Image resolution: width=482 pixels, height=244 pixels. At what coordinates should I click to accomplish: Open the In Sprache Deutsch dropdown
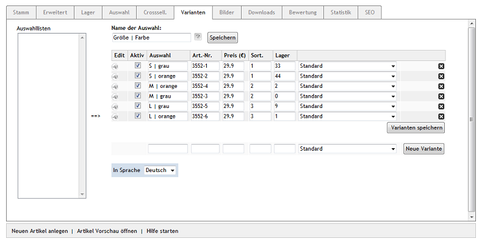[160, 170]
